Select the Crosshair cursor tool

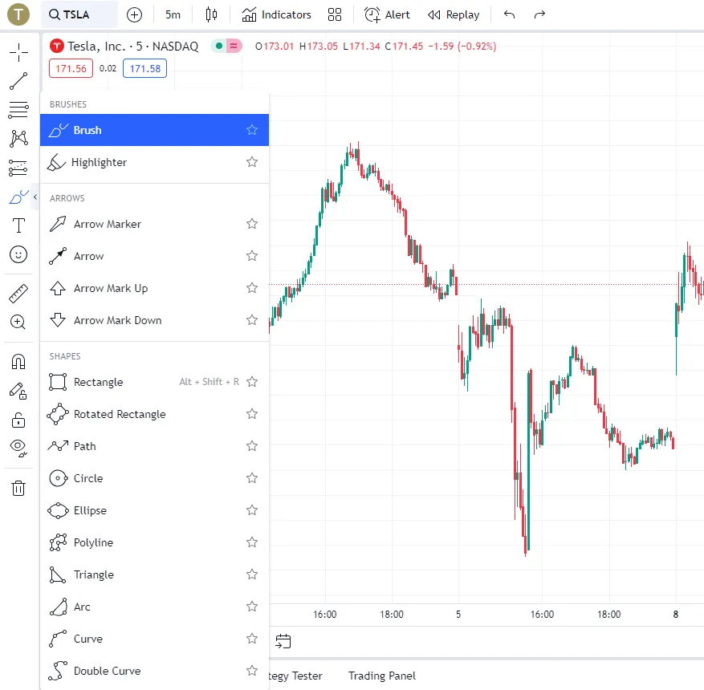tap(18, 52)
